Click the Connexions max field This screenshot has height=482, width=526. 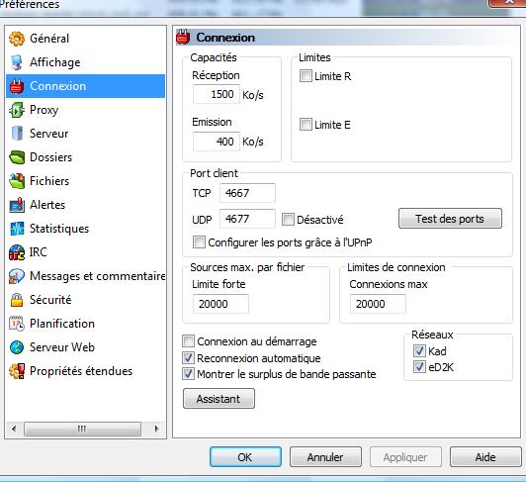point(378,304)
